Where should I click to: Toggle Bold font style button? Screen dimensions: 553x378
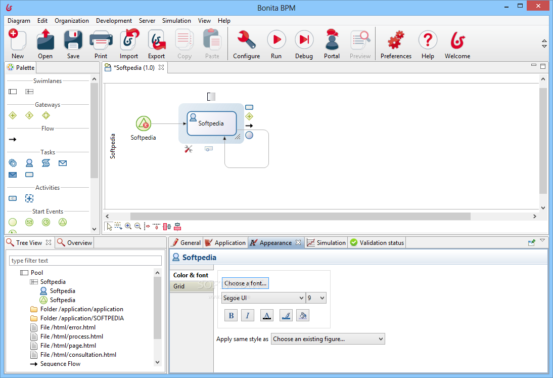point(231,316)
